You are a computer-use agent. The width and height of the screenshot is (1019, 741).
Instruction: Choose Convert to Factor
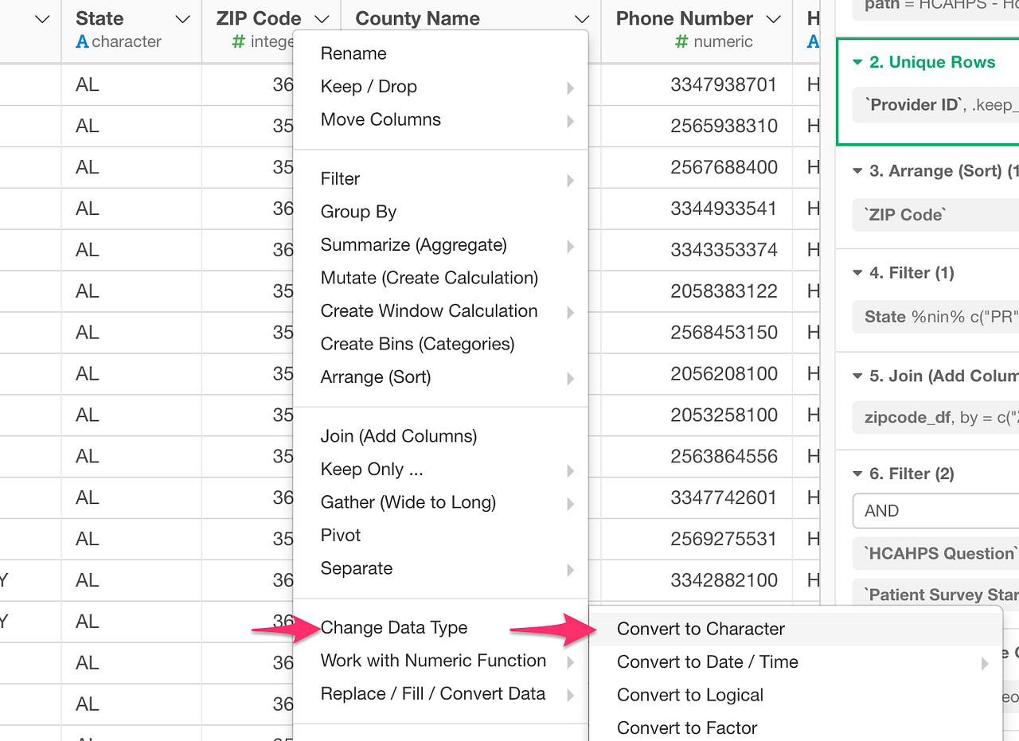click(x=686, y=727)
